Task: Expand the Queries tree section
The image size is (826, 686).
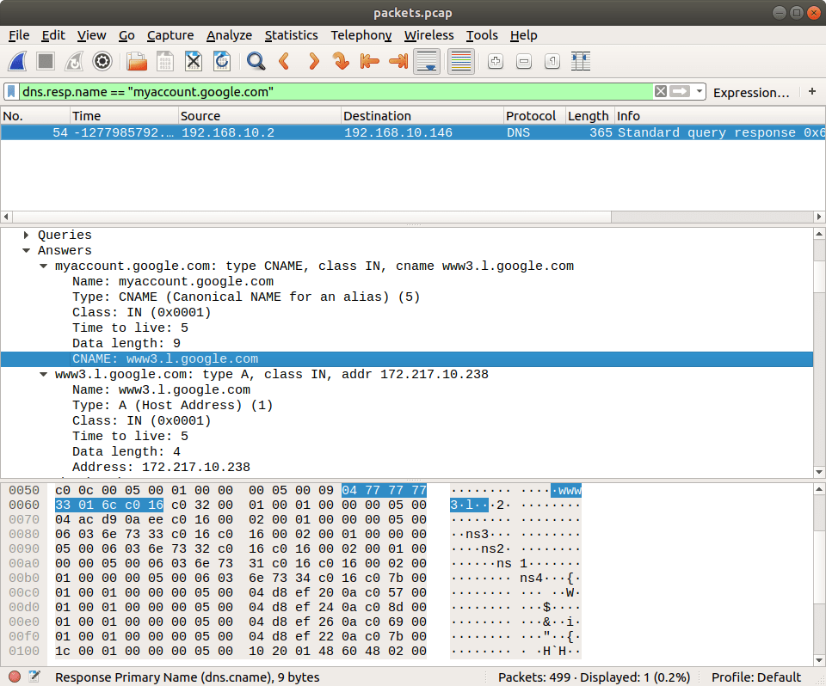Action: [28, 235]
